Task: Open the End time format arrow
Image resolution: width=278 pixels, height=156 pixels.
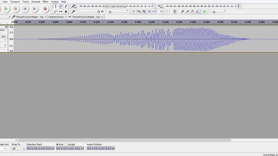Action: pyautogui.click(x=83, y=149)
